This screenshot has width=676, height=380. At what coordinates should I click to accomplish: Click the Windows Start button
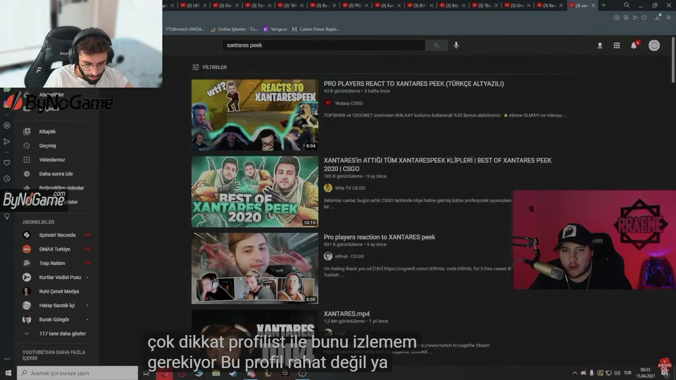click(x=8, y=373)
